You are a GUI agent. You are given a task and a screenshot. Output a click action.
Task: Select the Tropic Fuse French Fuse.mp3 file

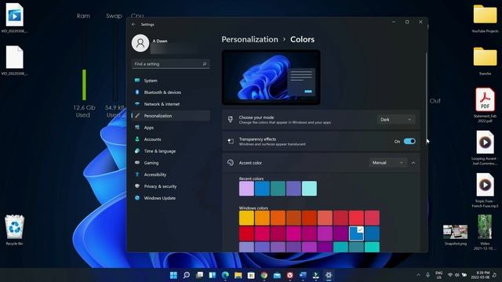click(485, 190)
